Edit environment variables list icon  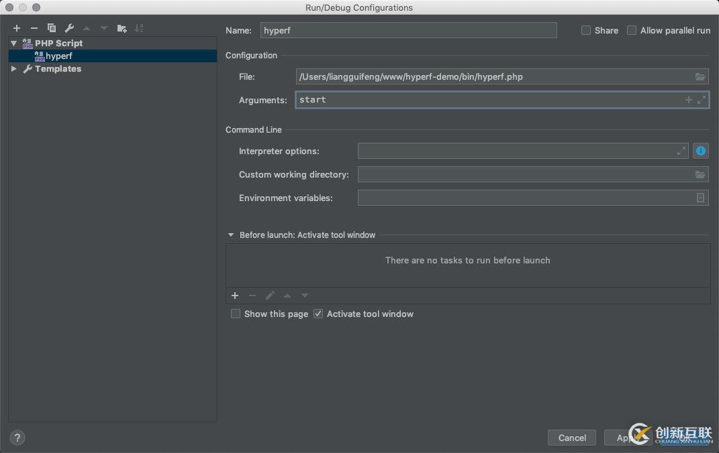click(700, 198)
